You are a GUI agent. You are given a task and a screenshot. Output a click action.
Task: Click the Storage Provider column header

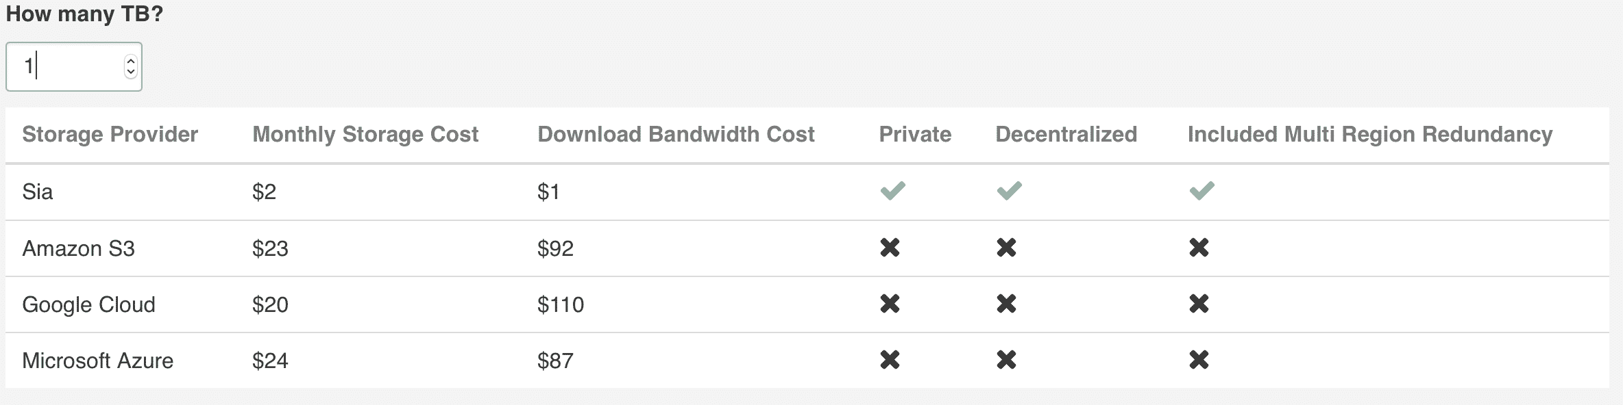pyautogui.click(x=110, y=134)
